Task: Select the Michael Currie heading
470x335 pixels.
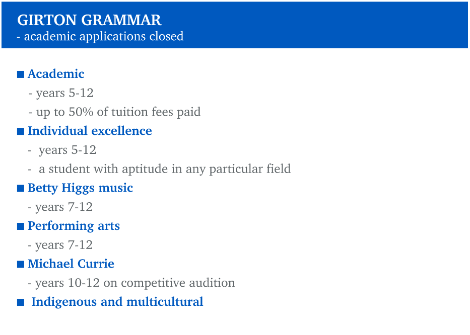Action: (71, 264)
